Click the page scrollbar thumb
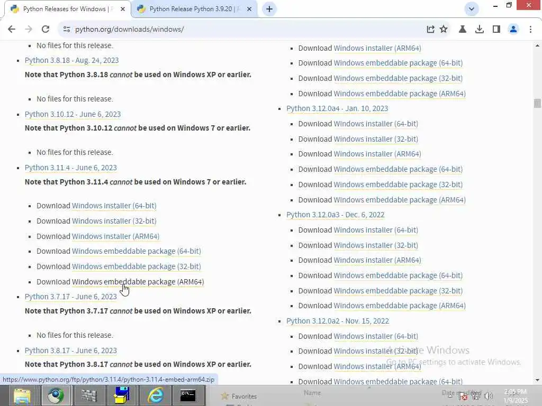Screen dimensions: 542x406 pos(537,103)
